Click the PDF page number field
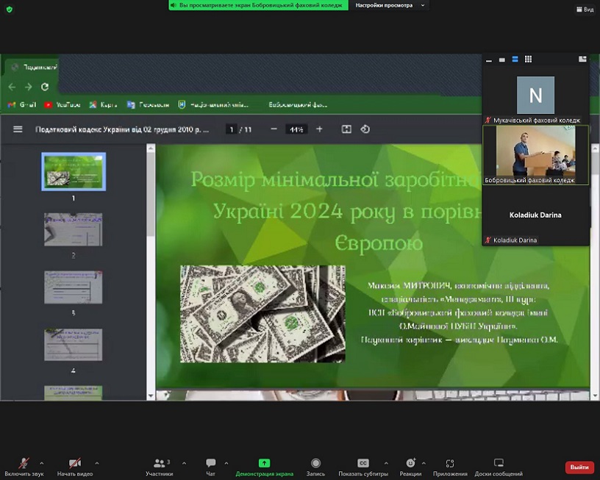The height and width of the screenshot is (480, 600). 231,129
